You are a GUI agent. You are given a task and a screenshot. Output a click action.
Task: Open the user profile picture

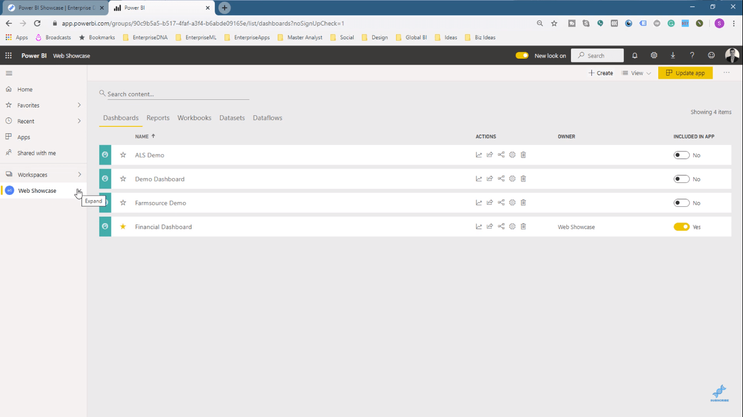[732, 55]
